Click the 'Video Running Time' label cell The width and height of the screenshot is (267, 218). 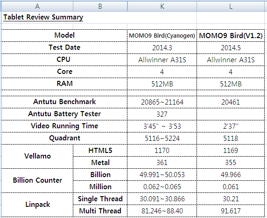(64, 126)
